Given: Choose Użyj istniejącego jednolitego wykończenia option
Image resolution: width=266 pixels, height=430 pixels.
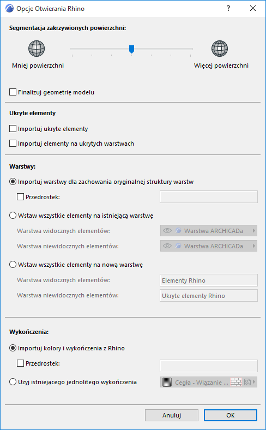Looking at the screenshot, I should (x=13, y=382).
